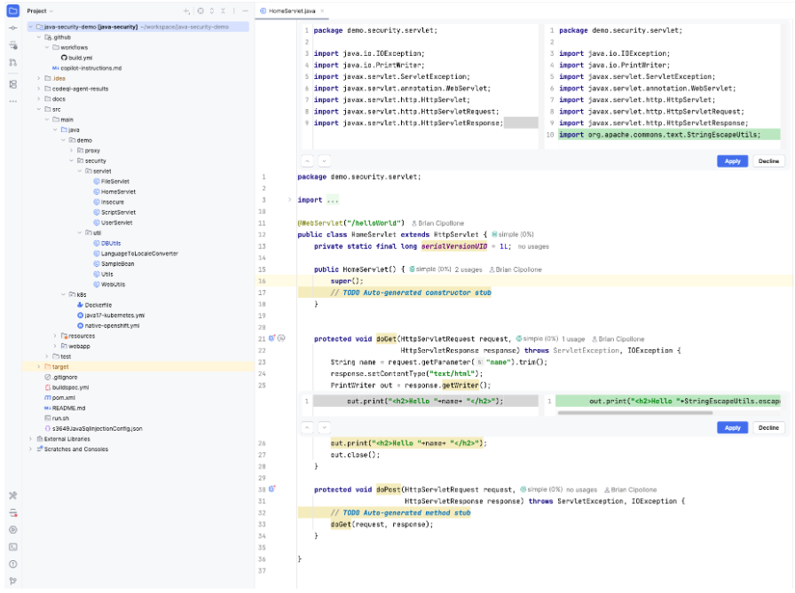Open pom.xml file

[60, 397]
